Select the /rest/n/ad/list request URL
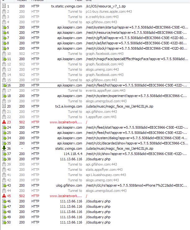This screenshot has height=230, width=190. pyautogui.click(x=136, y=43)
